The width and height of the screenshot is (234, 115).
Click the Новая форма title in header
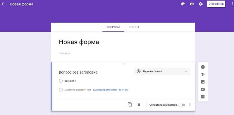[x=21, y=4]
